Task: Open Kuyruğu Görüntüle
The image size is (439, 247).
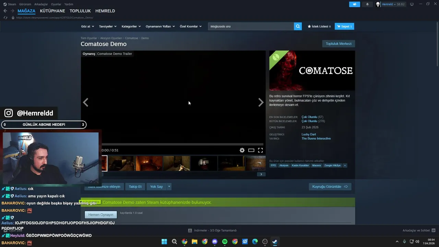Action: [x=330, y=187]
